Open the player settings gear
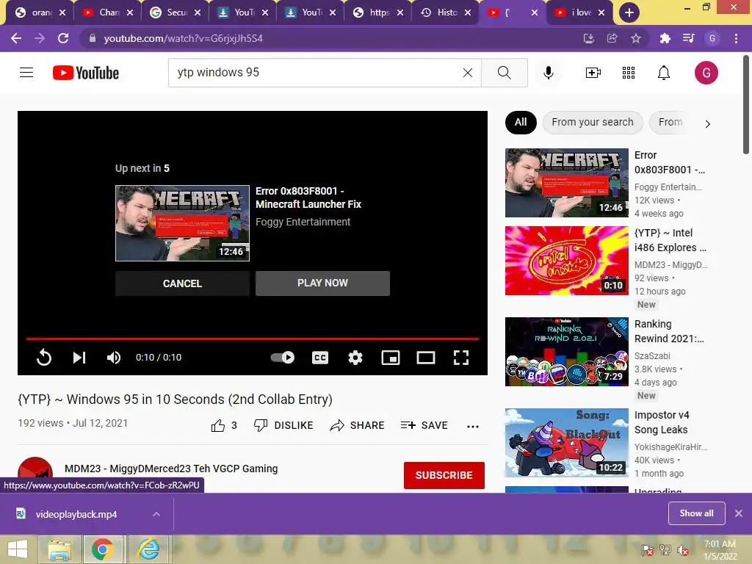The height and width of the screenshot is (564, 752). (355, 358)
